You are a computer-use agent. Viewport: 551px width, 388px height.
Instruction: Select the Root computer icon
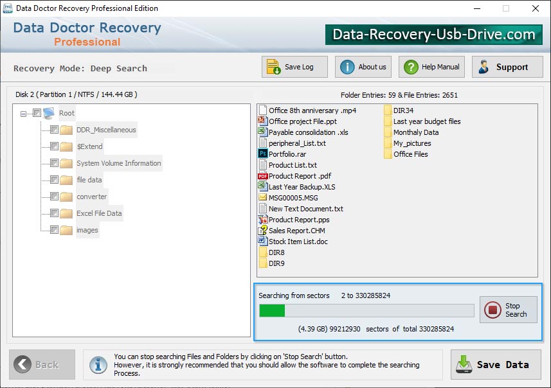[50, 113]
